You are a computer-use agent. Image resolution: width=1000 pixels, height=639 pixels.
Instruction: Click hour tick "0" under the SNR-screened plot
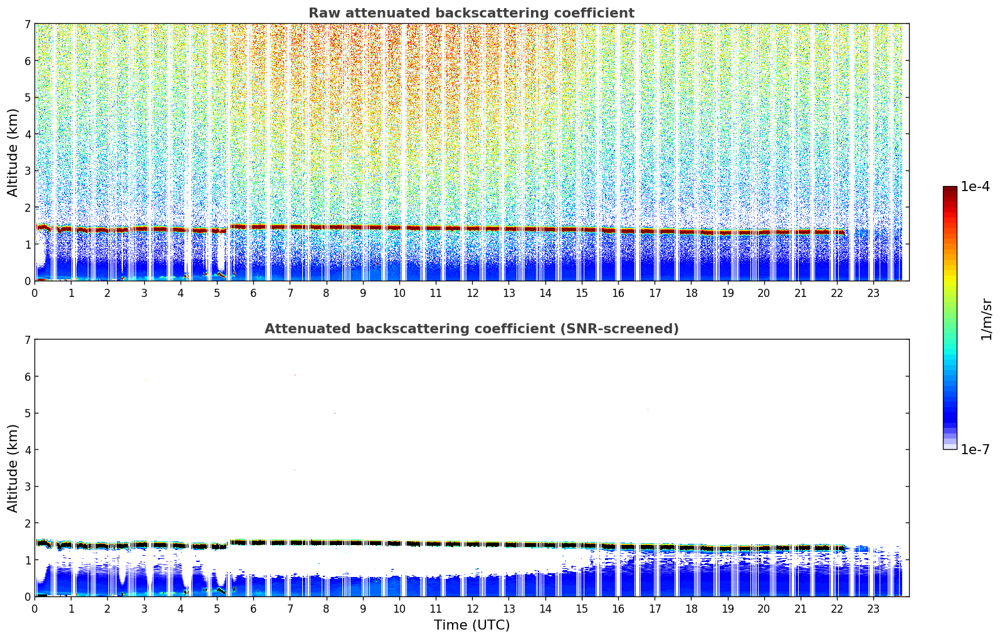pyautogui.click(x=34, y=609)
